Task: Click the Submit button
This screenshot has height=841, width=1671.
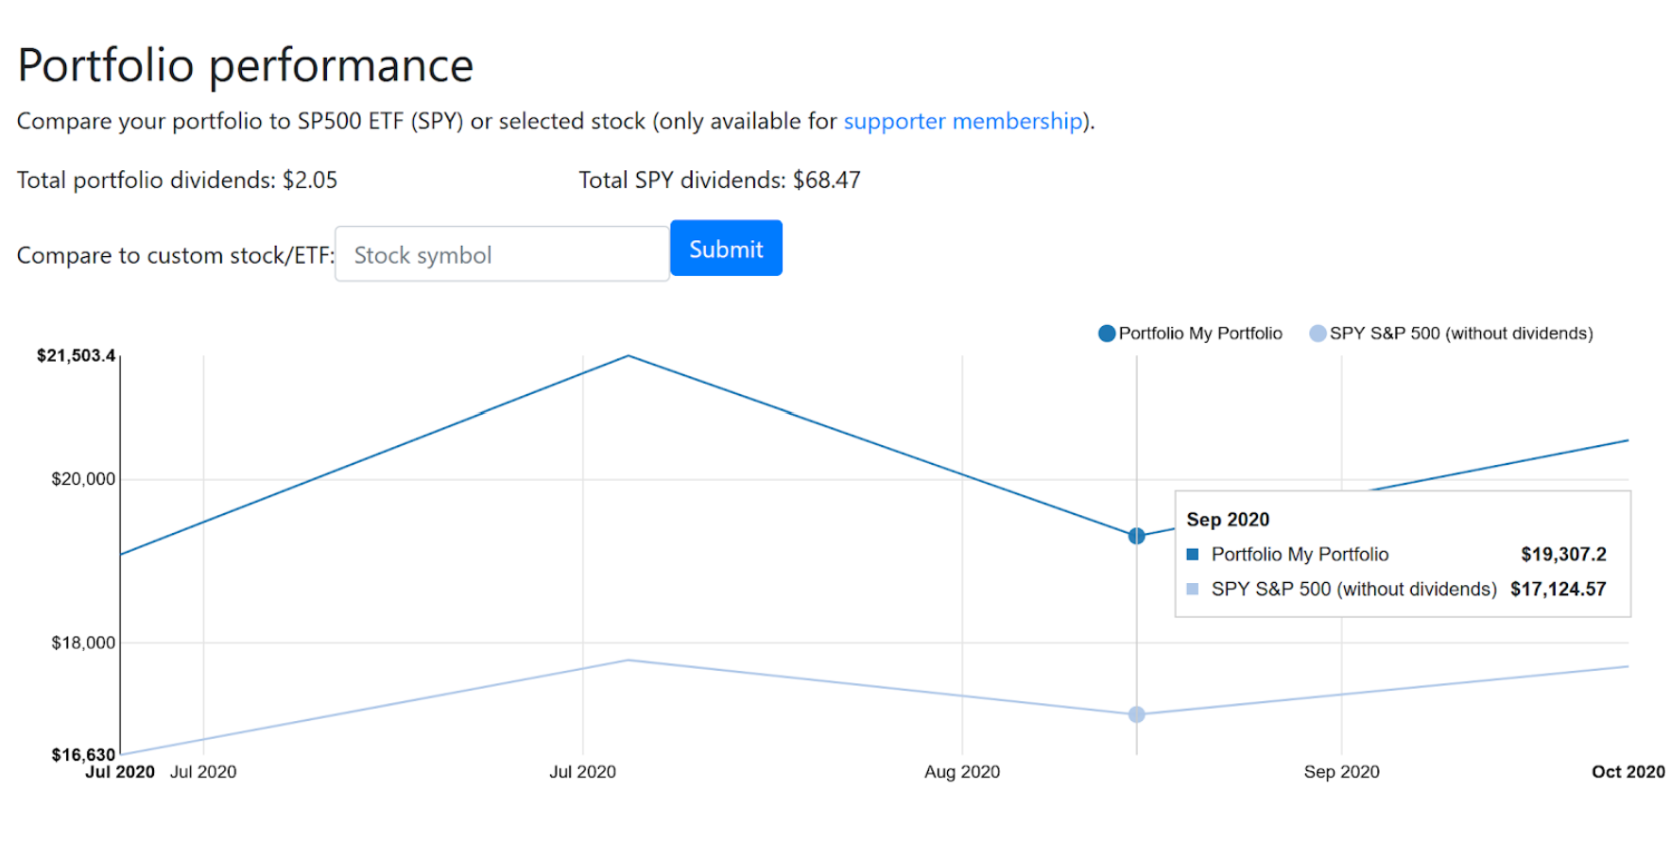Action: tap(726, 249)
